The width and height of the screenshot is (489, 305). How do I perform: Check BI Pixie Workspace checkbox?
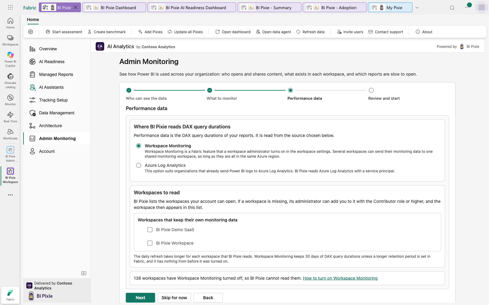150,243
